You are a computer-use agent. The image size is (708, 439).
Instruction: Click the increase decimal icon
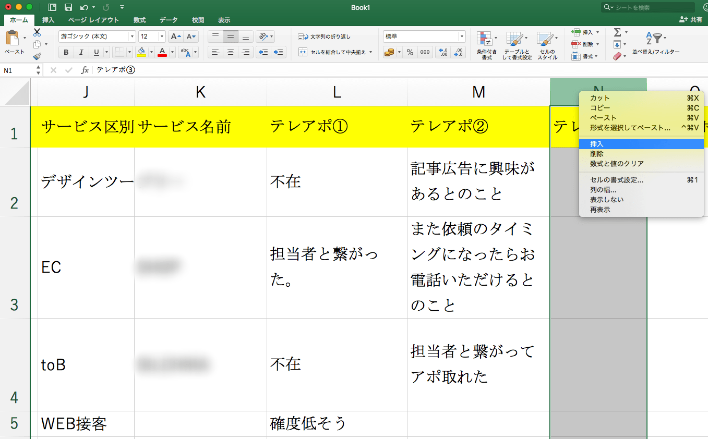click(x=443, y=52)
